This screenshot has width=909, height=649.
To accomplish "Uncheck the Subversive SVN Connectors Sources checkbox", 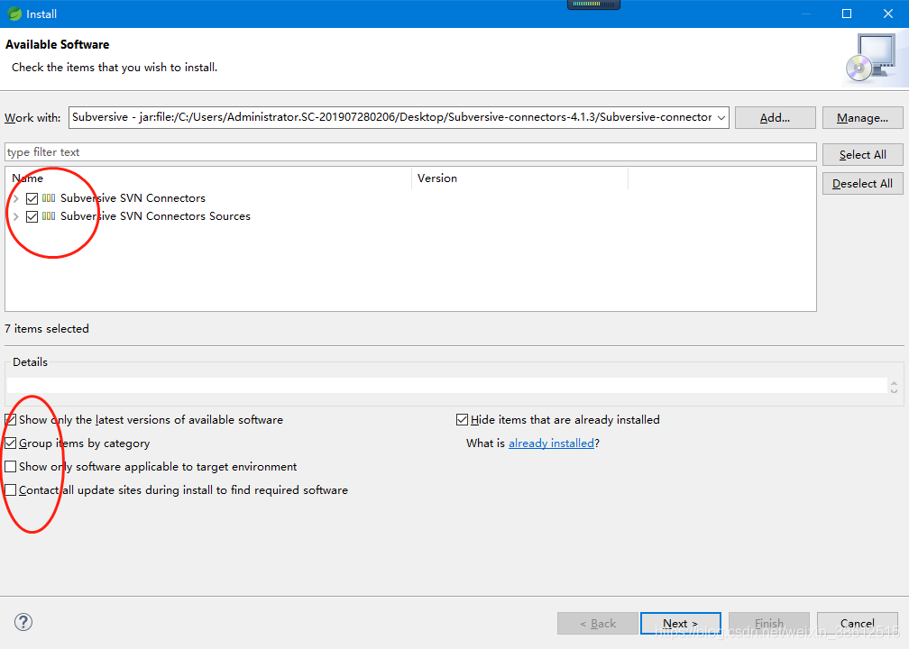I will click(x=32, y=216).
